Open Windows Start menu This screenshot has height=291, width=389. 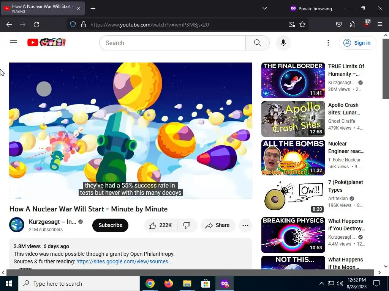tap(9, 283)
